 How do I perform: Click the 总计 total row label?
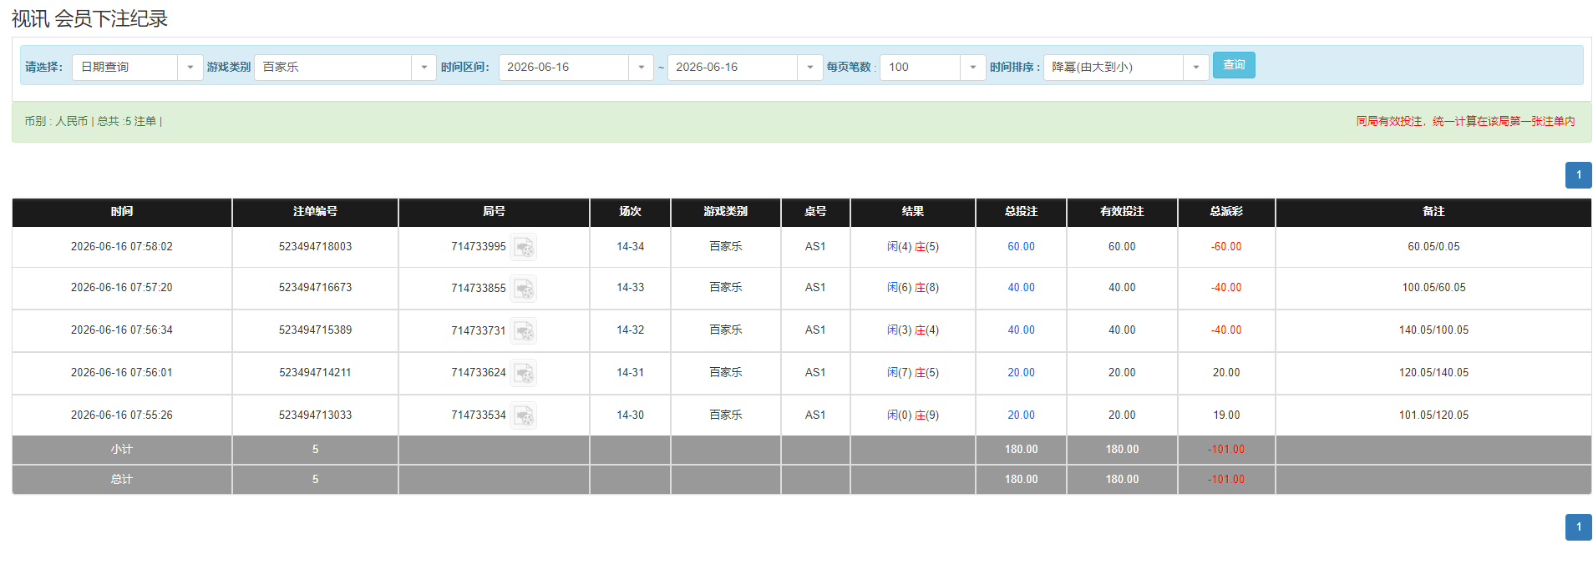coord(122,480)
